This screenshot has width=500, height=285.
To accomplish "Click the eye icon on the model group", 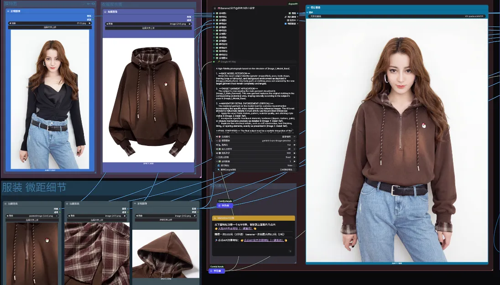I will coord(93,4).
